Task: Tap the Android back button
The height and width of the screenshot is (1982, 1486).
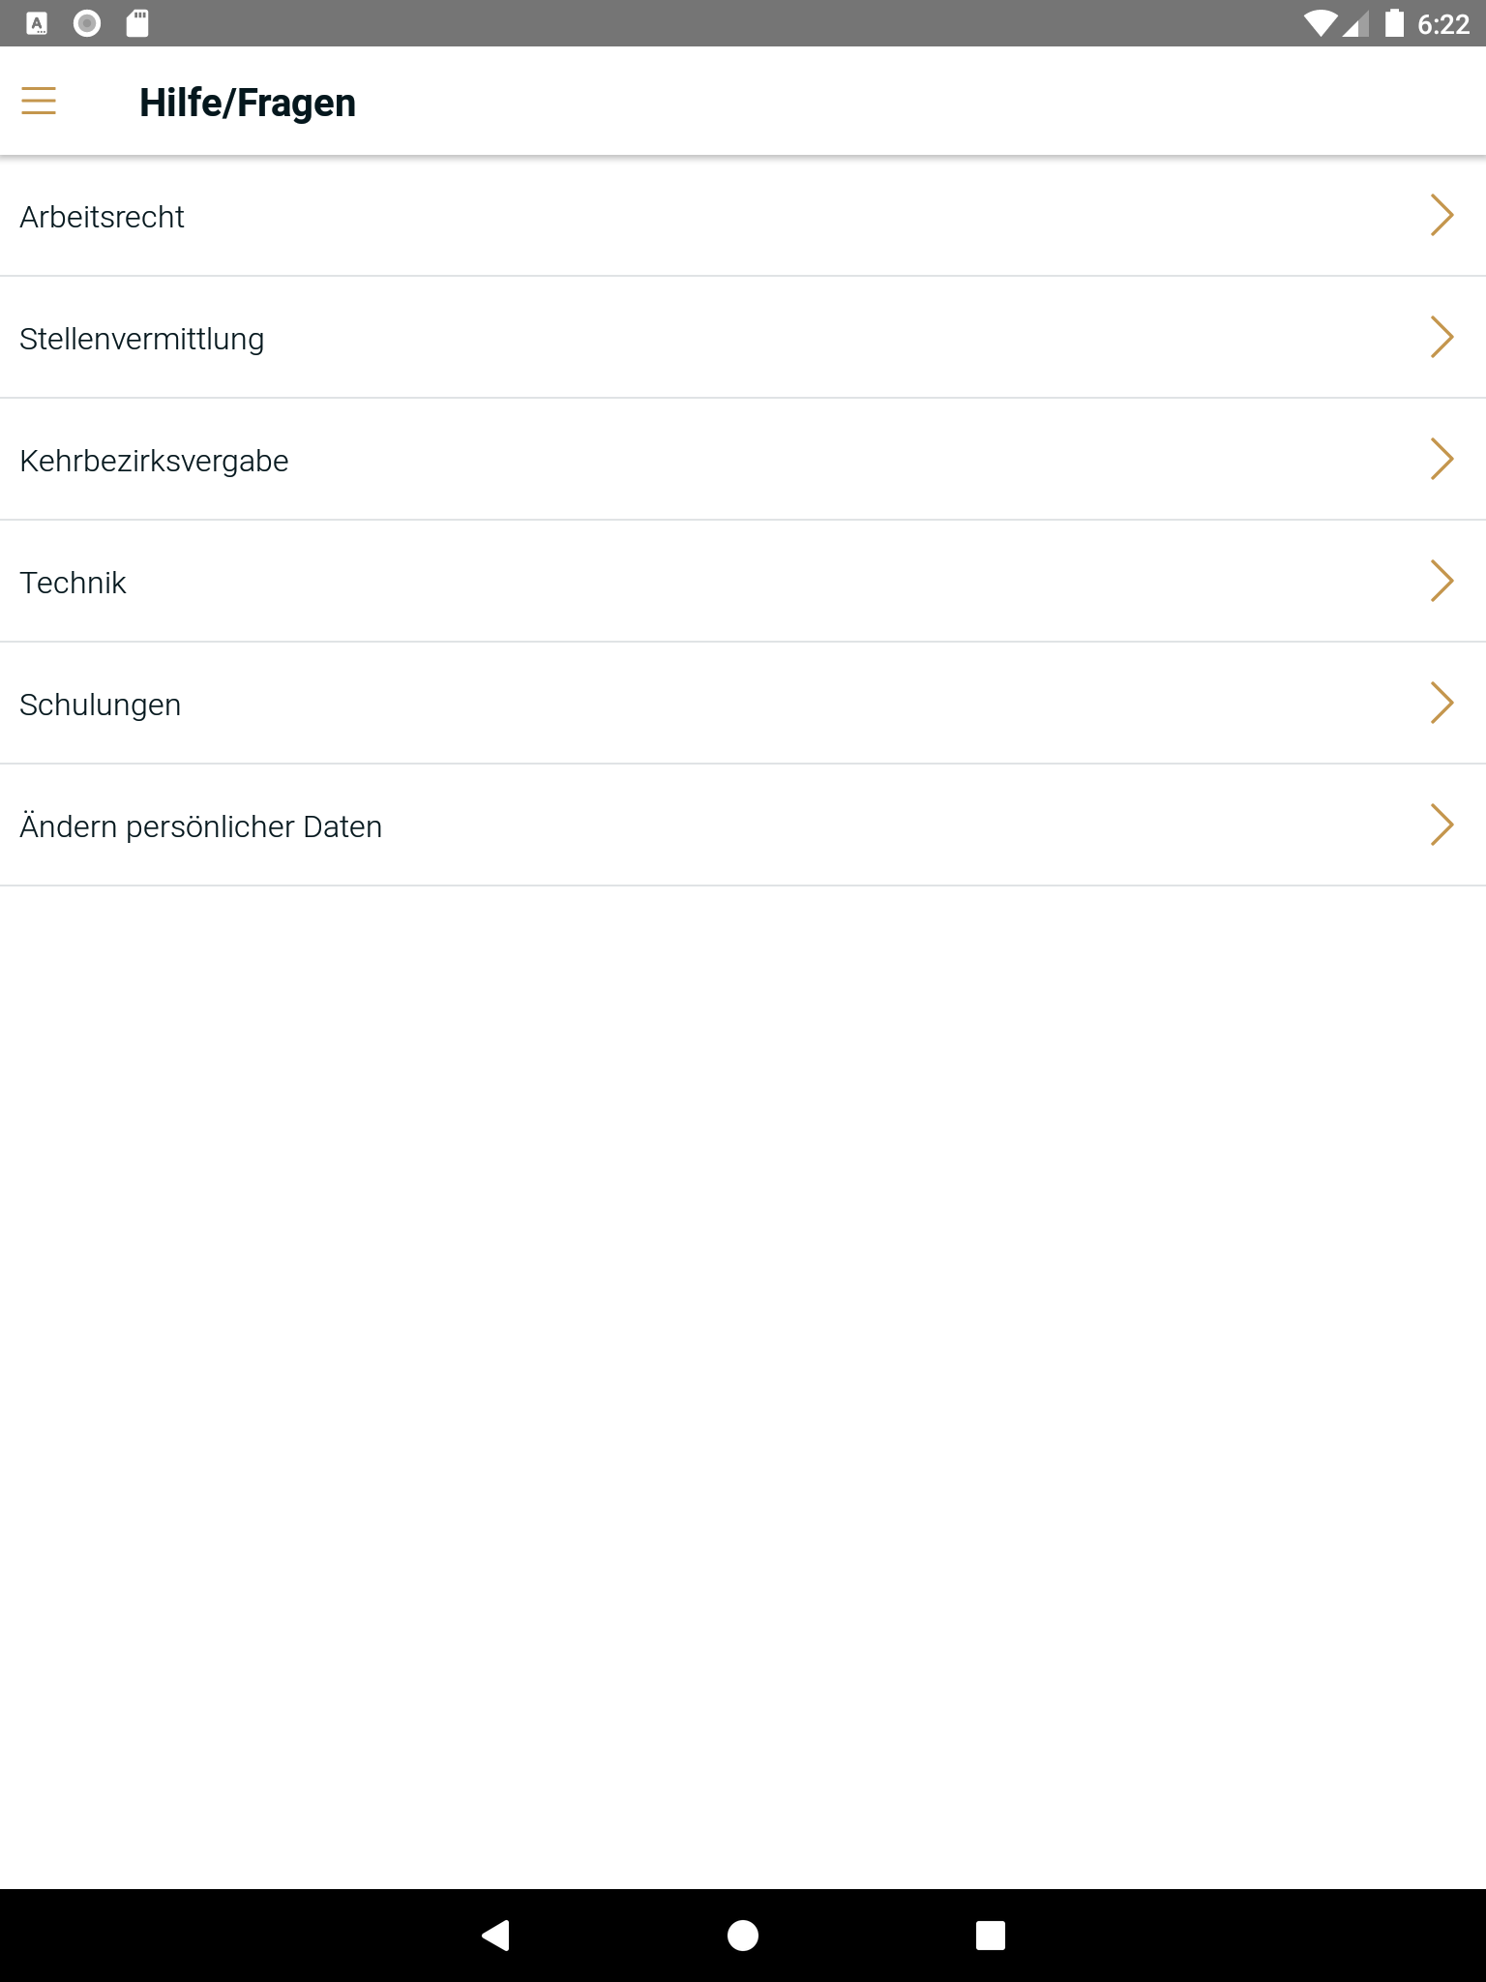Action: point(495,1935)
